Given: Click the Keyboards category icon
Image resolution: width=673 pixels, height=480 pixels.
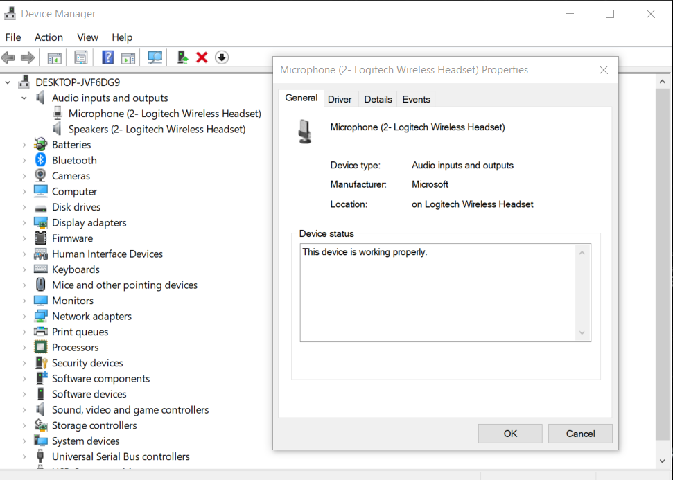Looking at the screenshot, I should (x=41, y=269).
